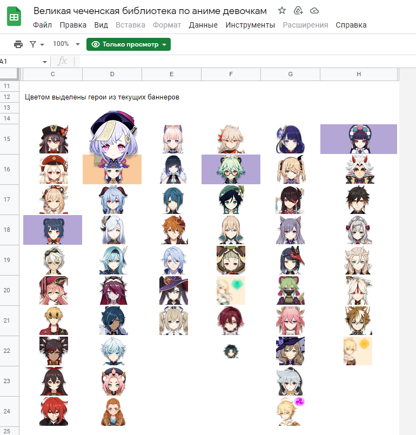Click the small dark-haired portrait in F22

tap(231, 351)
